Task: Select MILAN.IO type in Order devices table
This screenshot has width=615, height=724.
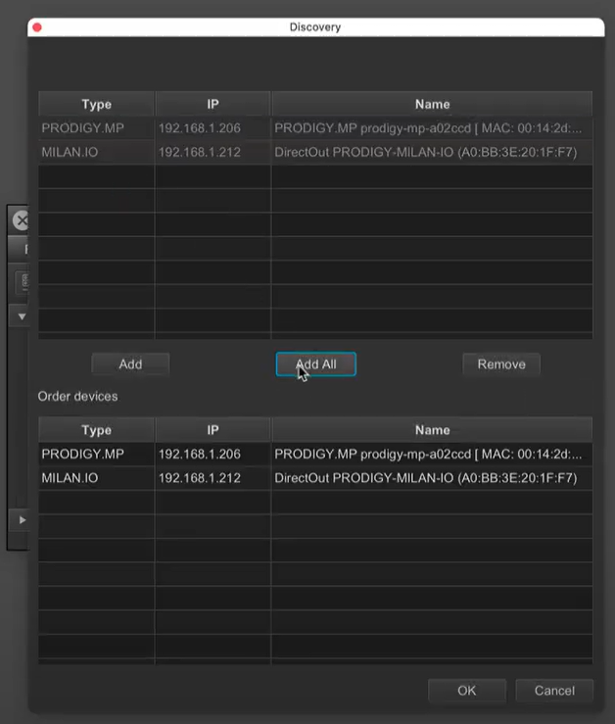Action: (97, 478)
